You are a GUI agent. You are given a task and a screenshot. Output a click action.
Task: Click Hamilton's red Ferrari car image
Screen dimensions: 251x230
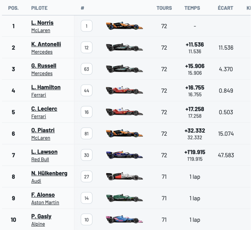tap(124, 90)
